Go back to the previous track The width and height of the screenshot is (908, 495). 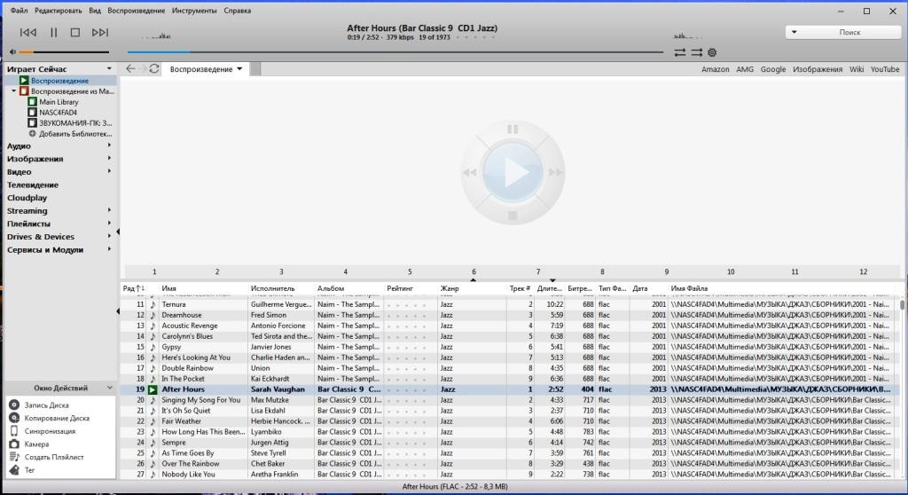click(27, 33)
